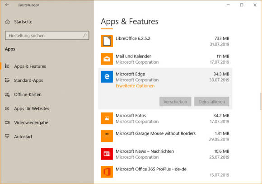Open Erweiterte Optionen for Microsoft Edge
This screenshot has width=262, height=184.
click(135, 86)
